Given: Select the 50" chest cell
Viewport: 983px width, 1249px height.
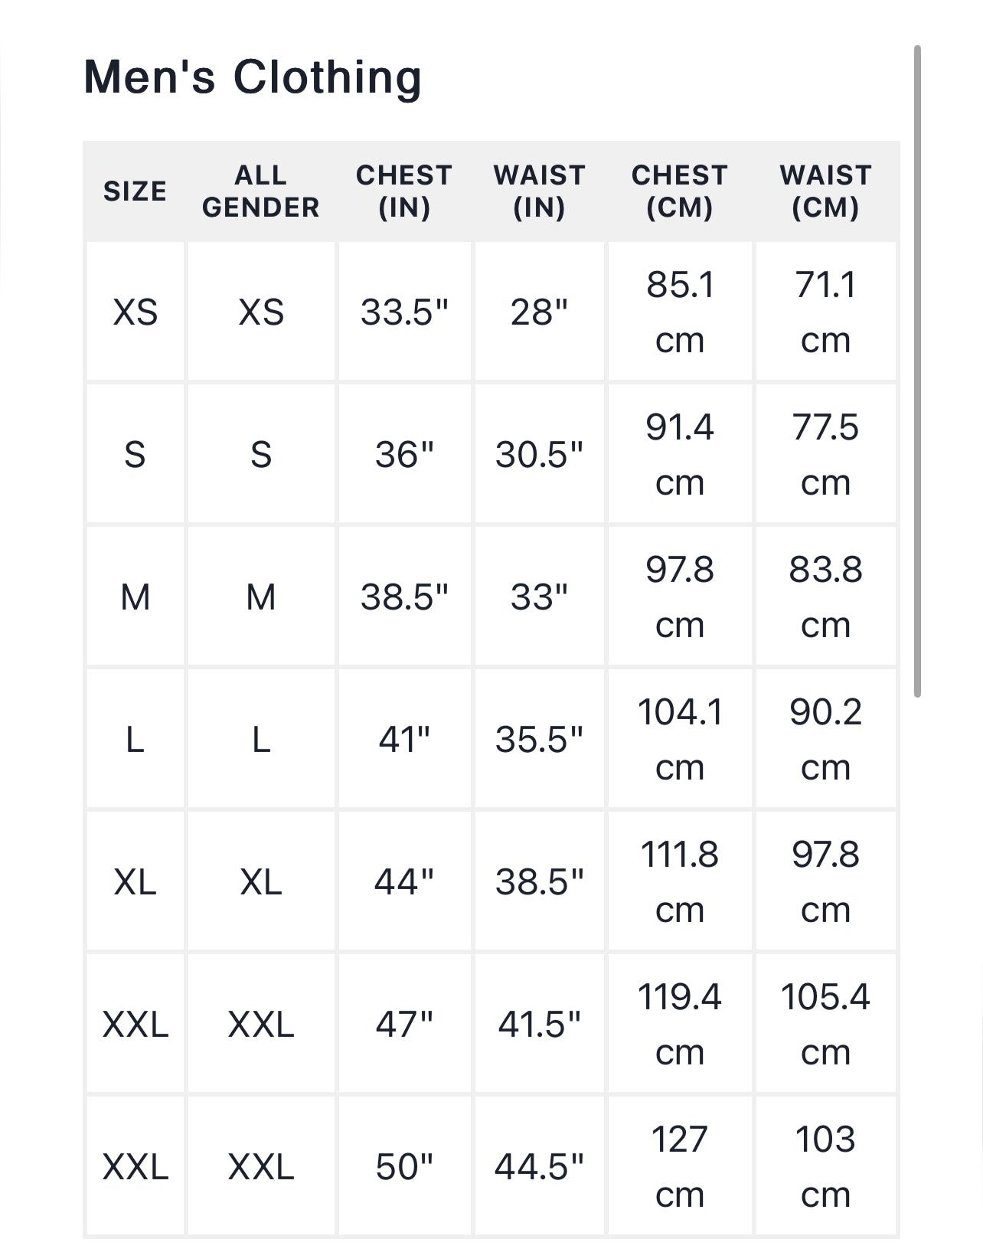Looking at the screenshot, I should click(x=404, y=1167).
